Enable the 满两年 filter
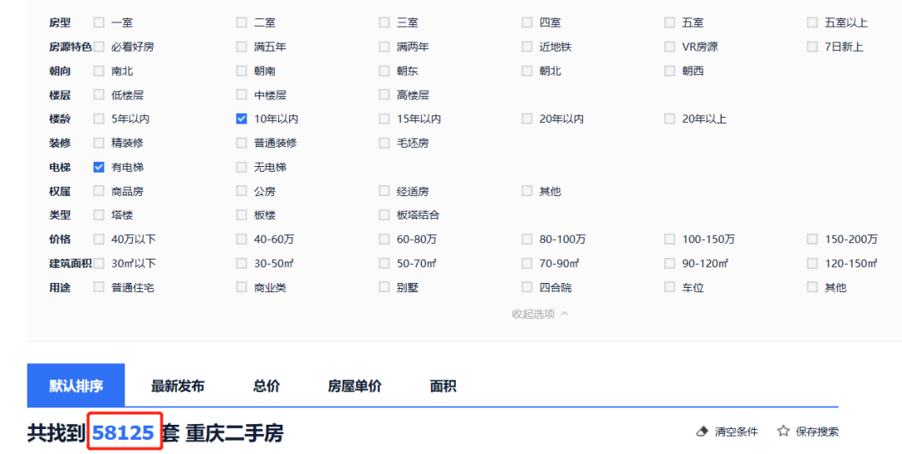The width and height of the screenshot is (902, 454). click(x=384, y=47)
